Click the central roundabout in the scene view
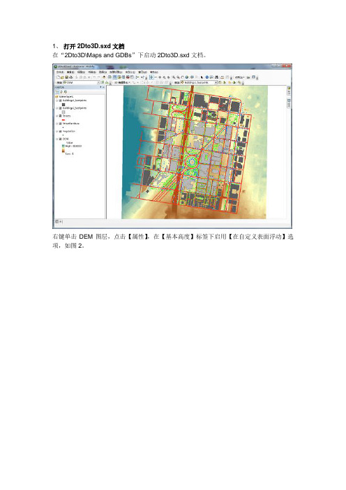Image resolution: width=346 pixels, height=490 pixels. (x=191, y=161)
